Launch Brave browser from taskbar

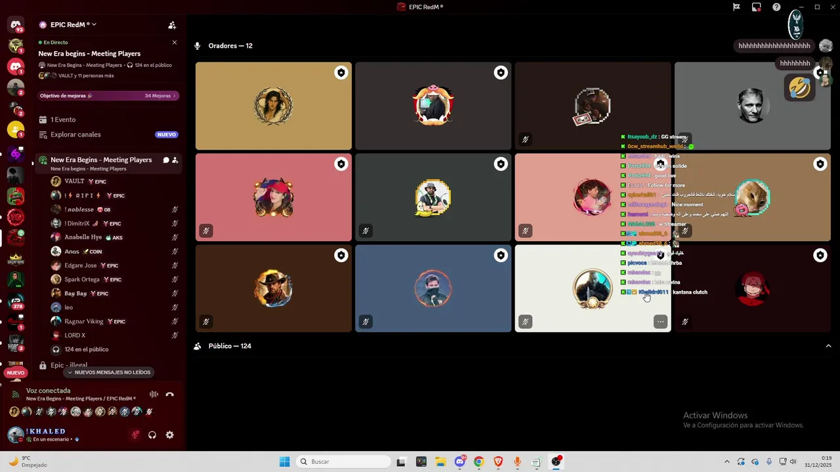pyautogui.click(x=498, y=462)
